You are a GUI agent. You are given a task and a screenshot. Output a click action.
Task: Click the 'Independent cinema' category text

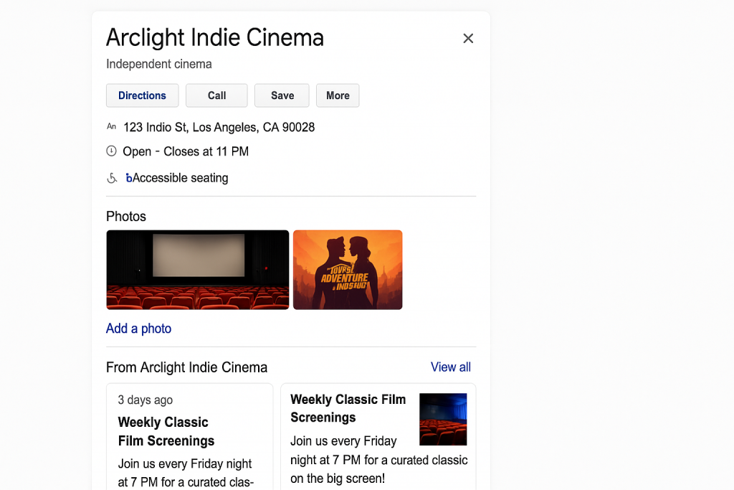[159, 64]
